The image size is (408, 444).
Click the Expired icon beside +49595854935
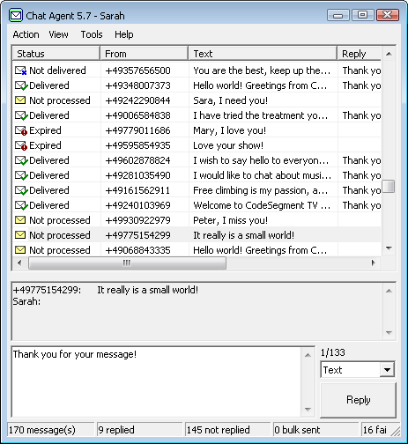21,145
